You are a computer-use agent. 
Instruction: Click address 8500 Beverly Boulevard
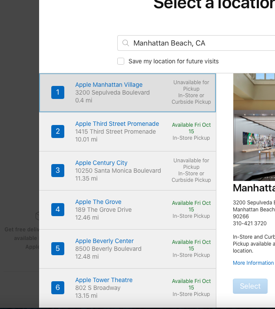[108, 249]
